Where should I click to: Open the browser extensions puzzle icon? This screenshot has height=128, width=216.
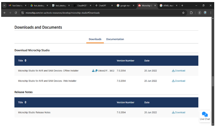[x=191, y=13]
